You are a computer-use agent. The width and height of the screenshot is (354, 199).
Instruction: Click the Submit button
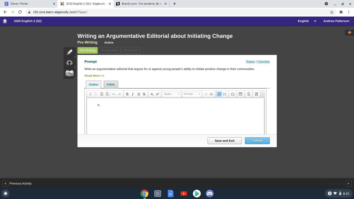coord(257,141)
